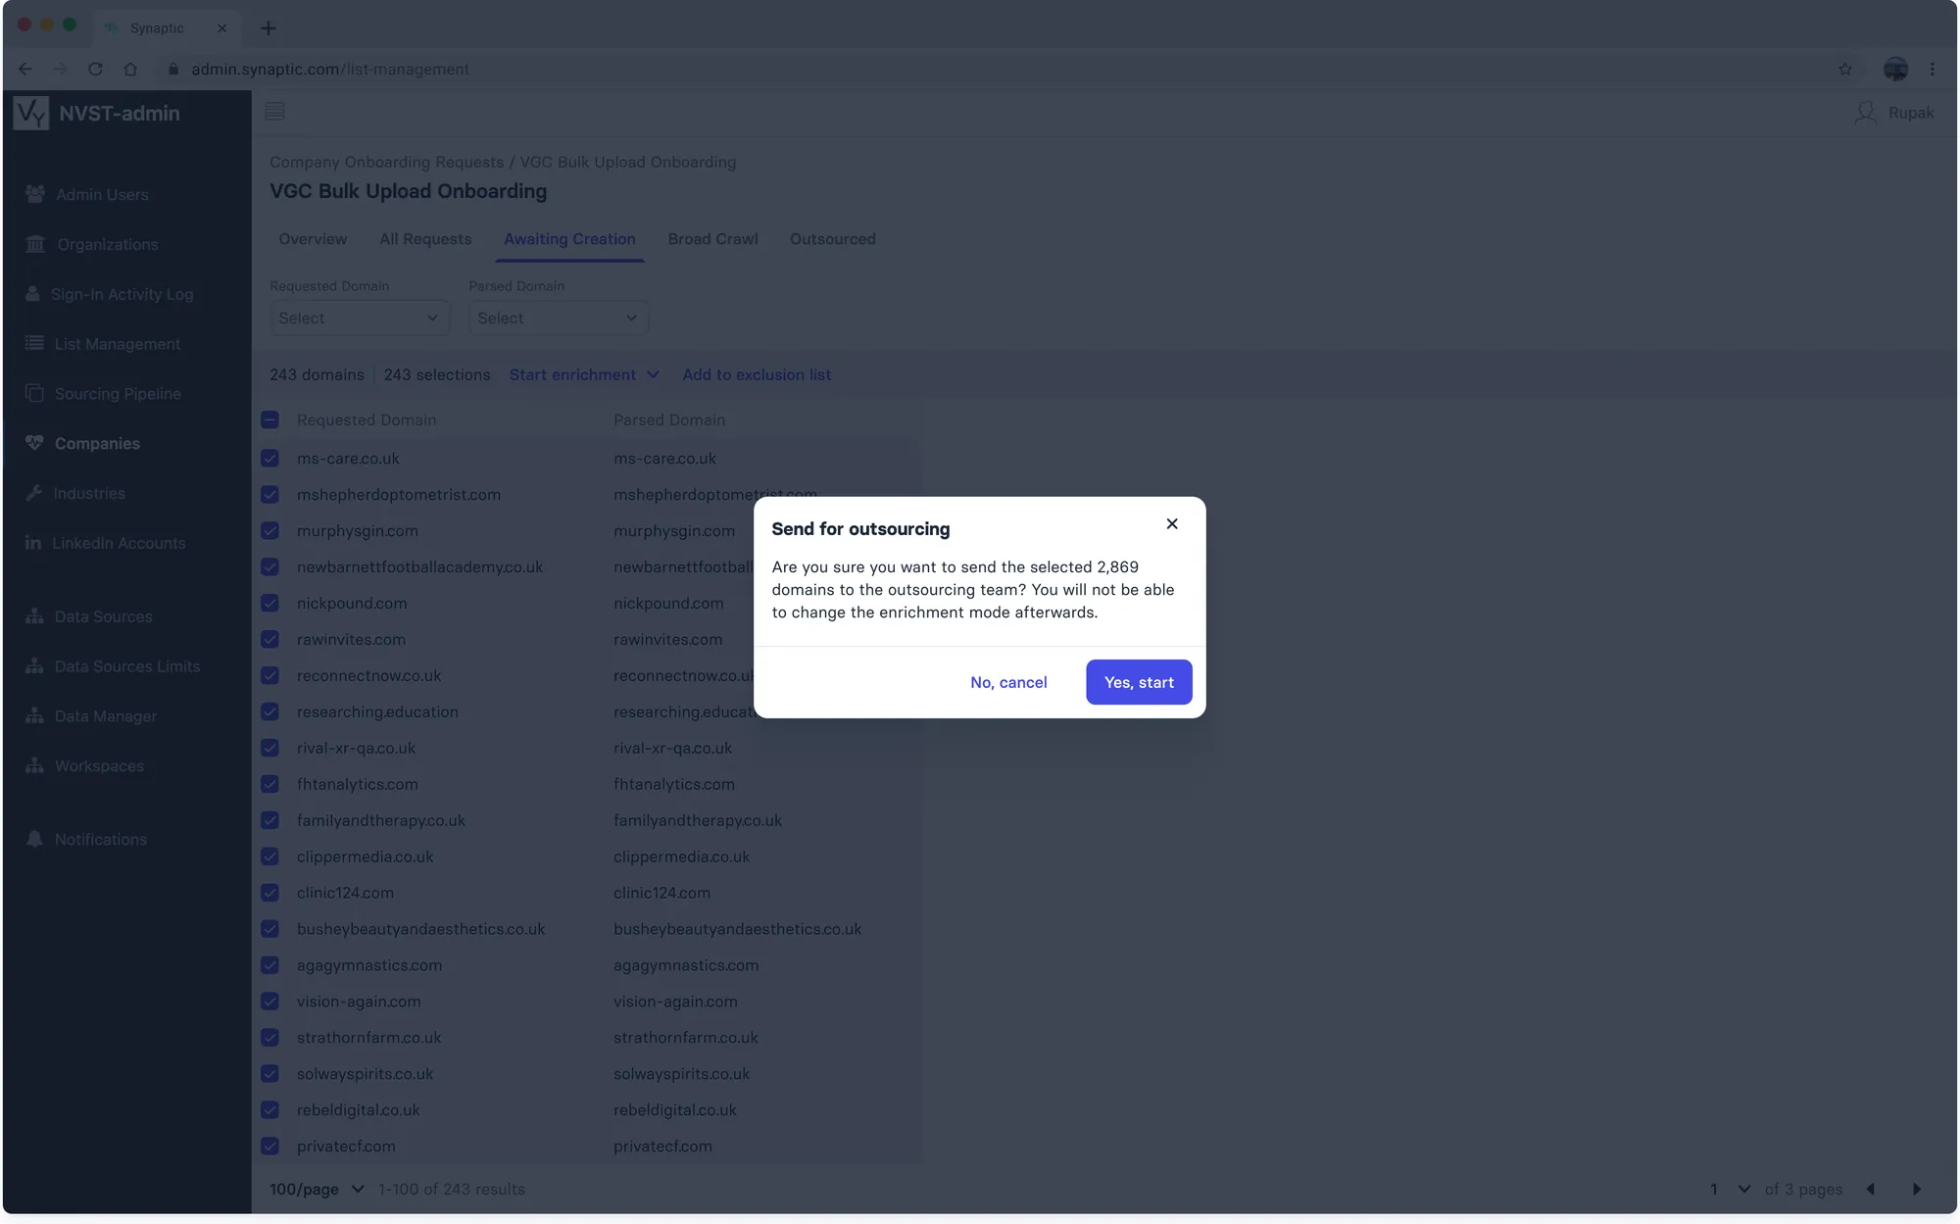Image resolution: width=1960 pixels, height=1224 pixels.
Task: Go back in browser
Action: 25,69
